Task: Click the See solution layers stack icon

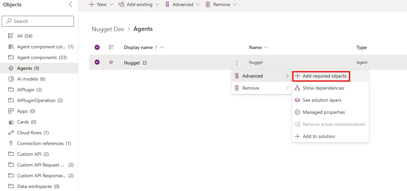Action: (x=297, y=100)
